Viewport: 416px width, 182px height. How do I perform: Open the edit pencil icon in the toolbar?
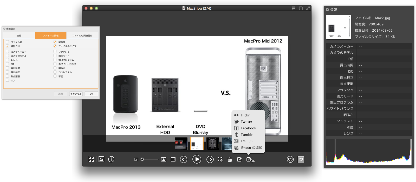click(239, 159)
